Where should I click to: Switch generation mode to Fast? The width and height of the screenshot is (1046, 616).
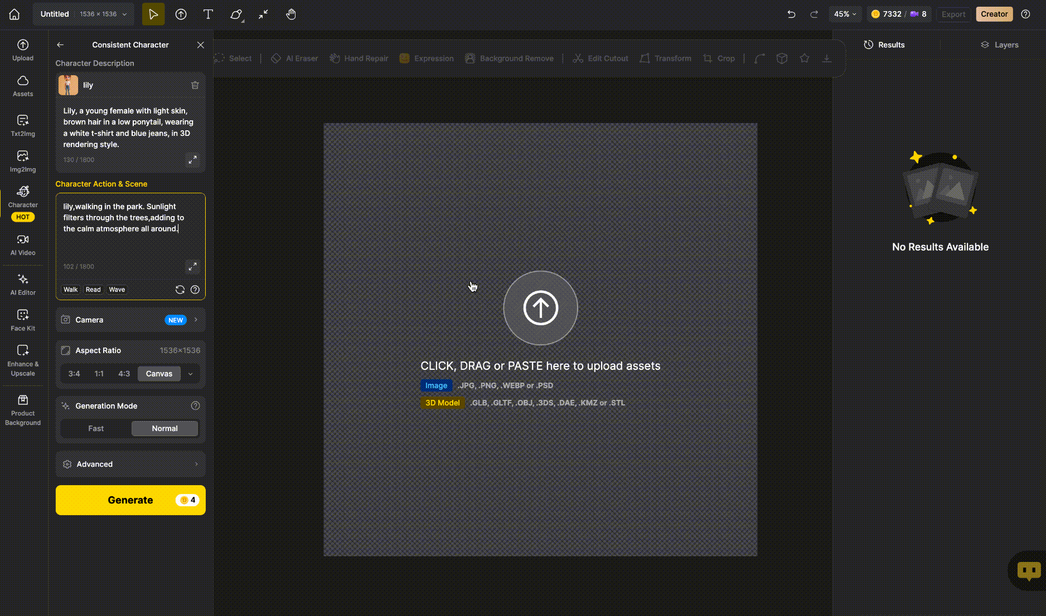(96, 428)
